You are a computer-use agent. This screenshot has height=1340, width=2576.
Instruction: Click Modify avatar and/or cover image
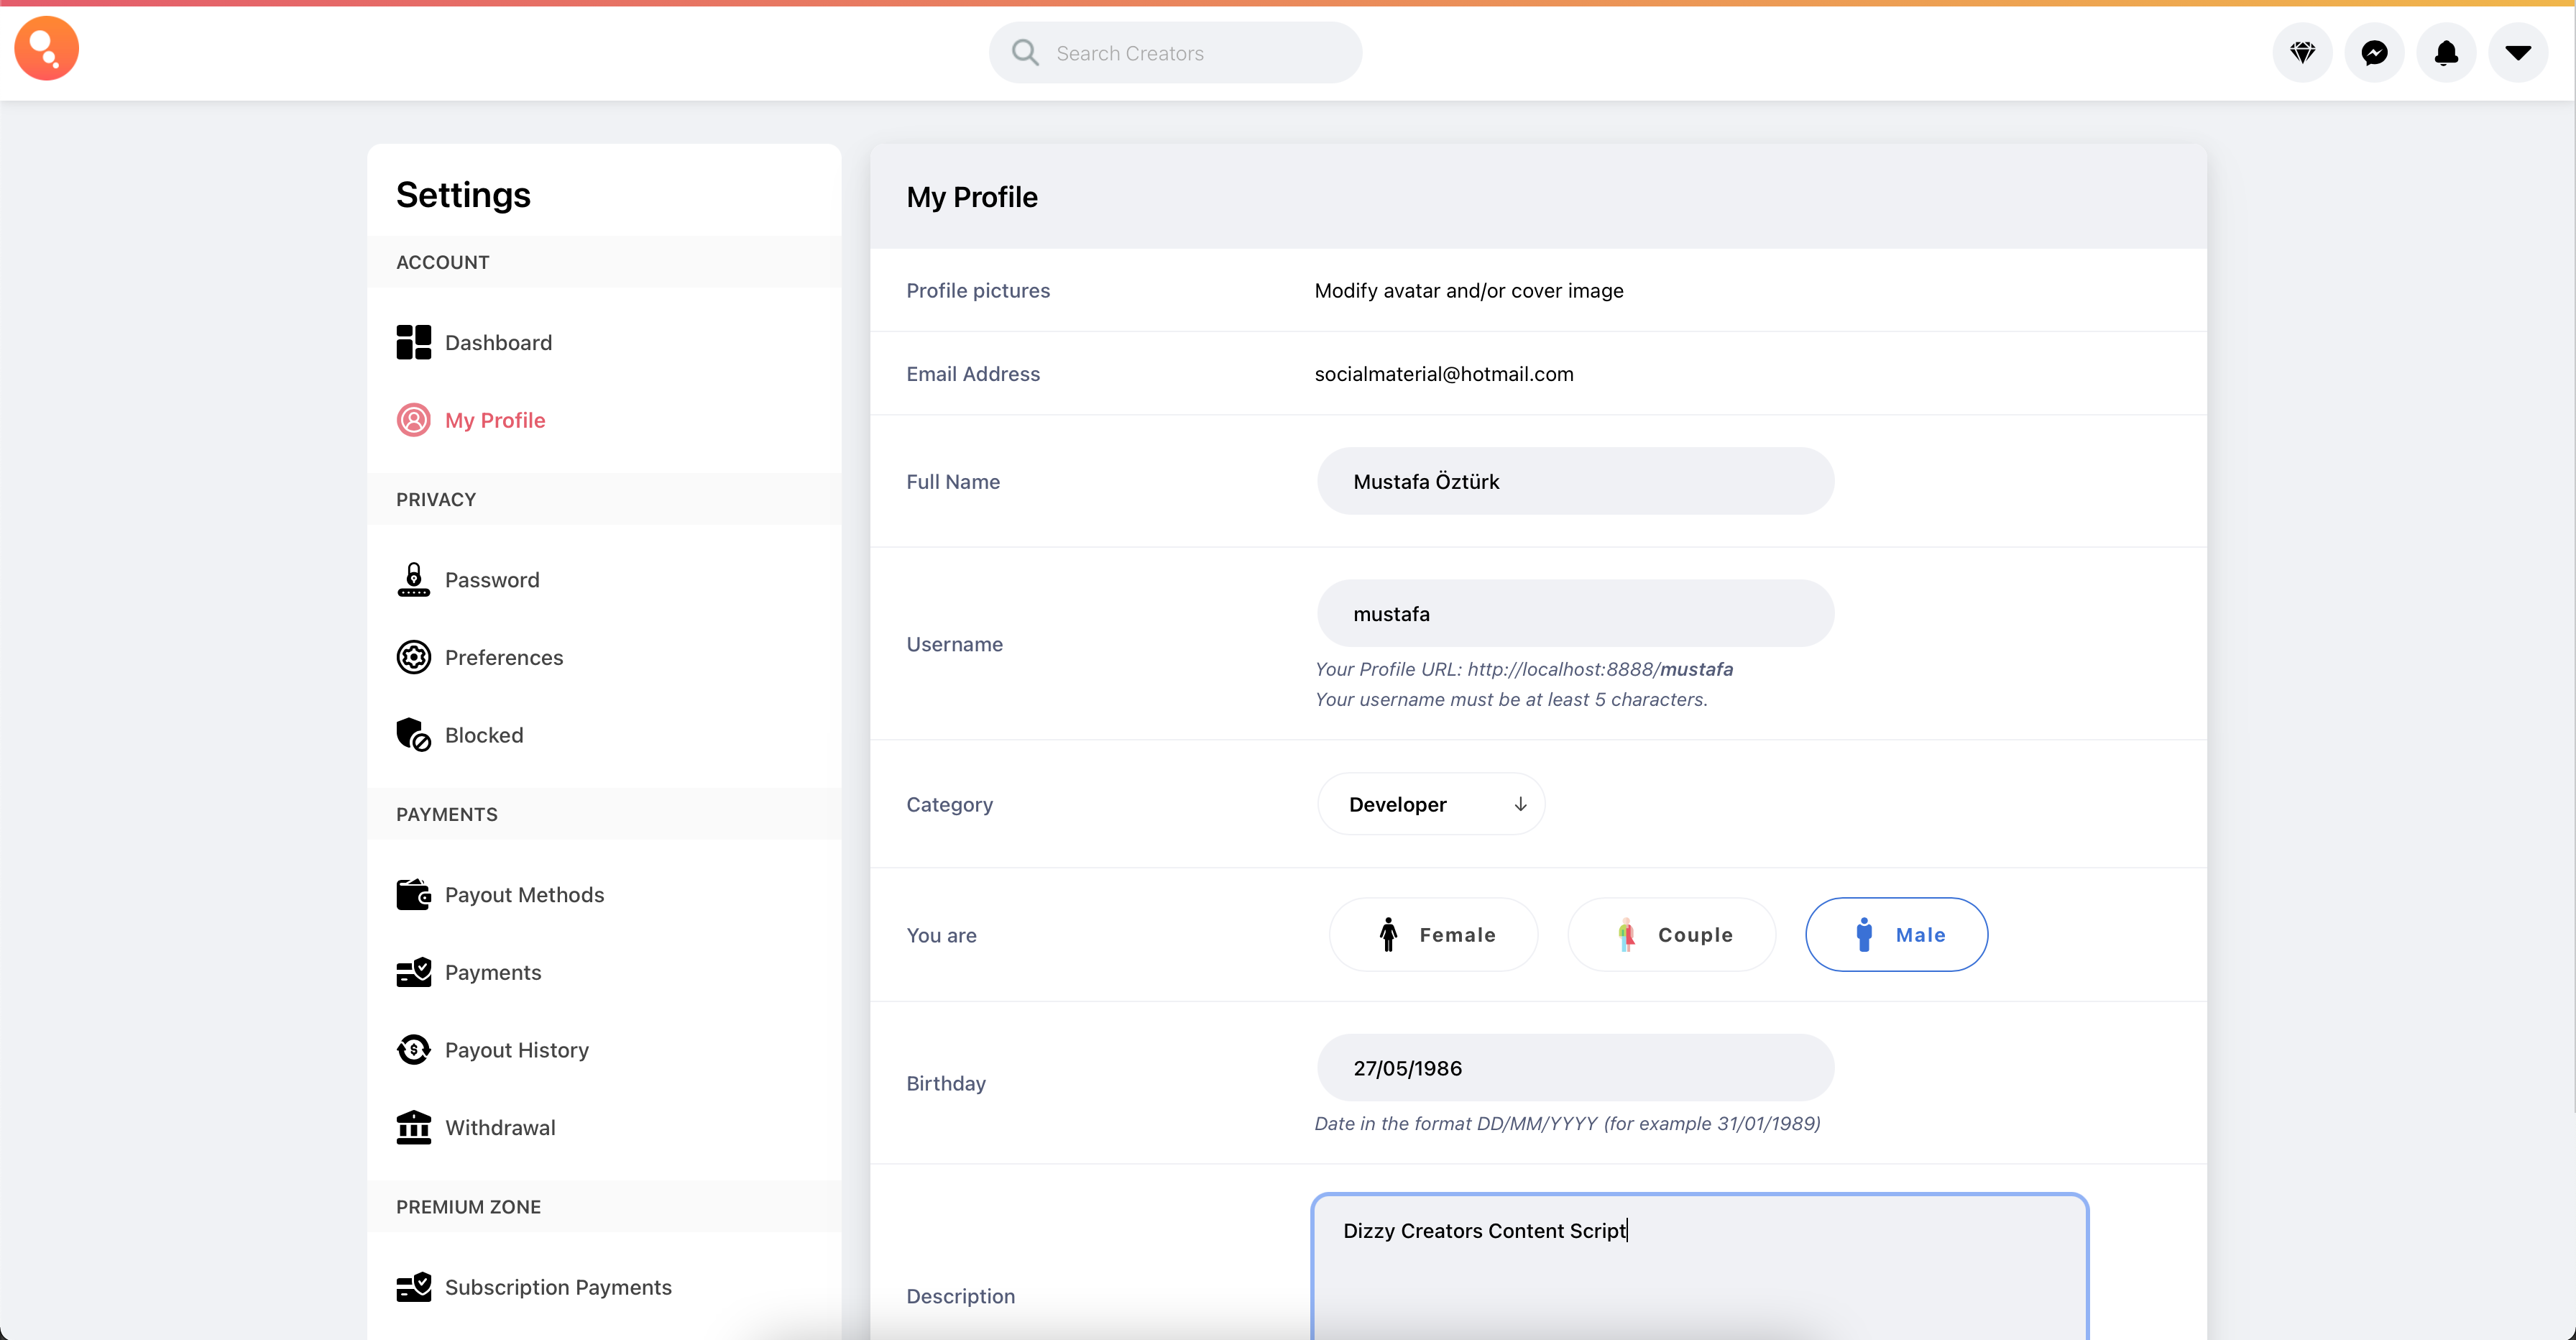1468,290
